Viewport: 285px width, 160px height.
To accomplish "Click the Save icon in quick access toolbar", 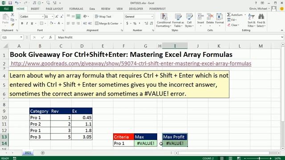I will click(10, 3).
